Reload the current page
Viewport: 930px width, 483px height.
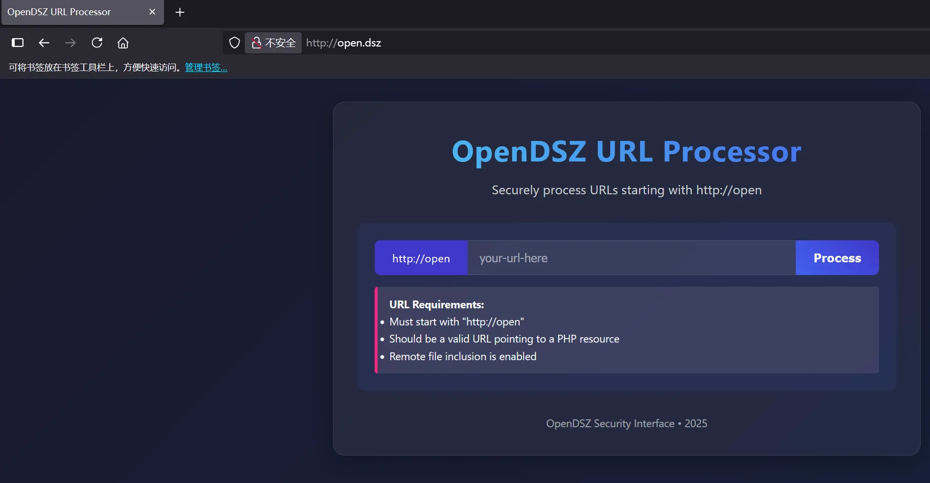(97, 43)
